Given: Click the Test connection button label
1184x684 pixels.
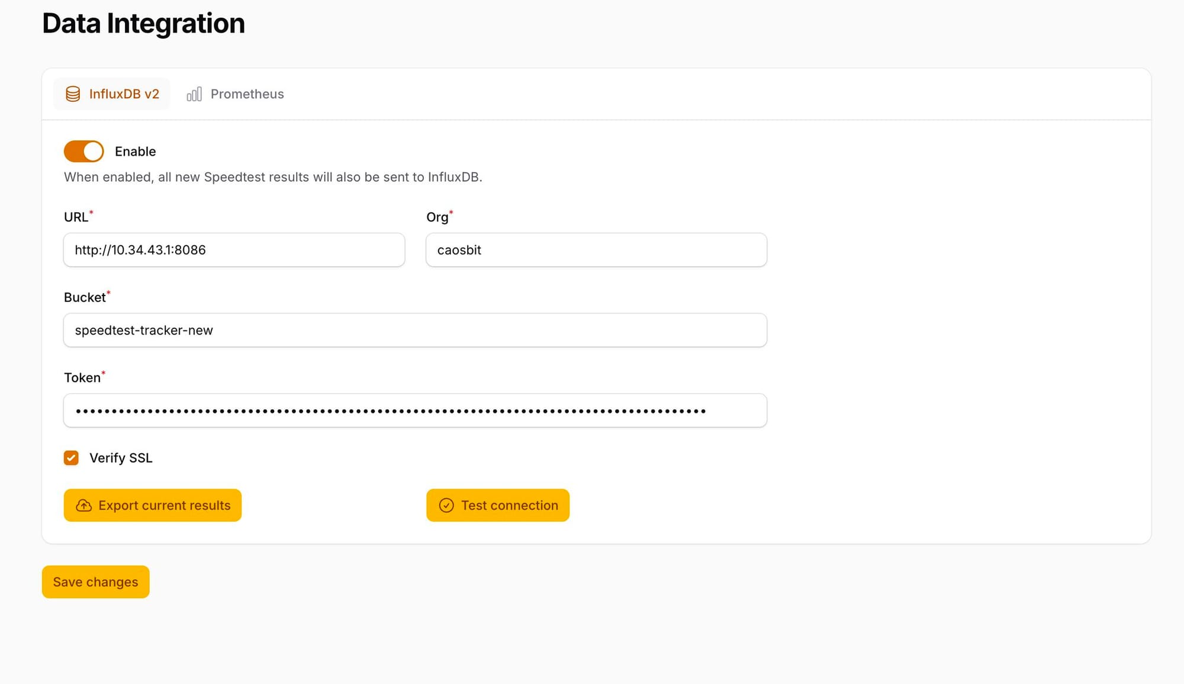Looking at the screenshot, I should [509, 505].
